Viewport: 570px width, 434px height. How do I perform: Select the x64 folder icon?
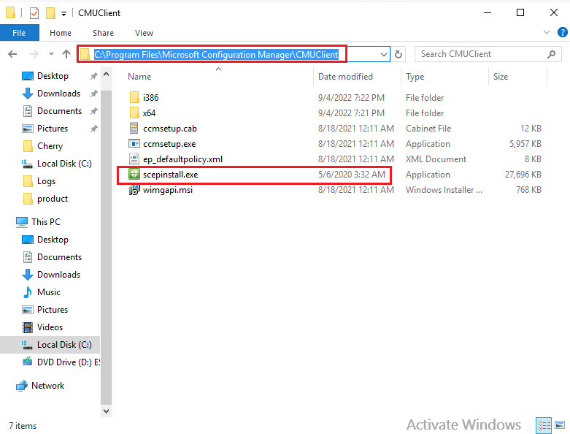tap(134, 113)
